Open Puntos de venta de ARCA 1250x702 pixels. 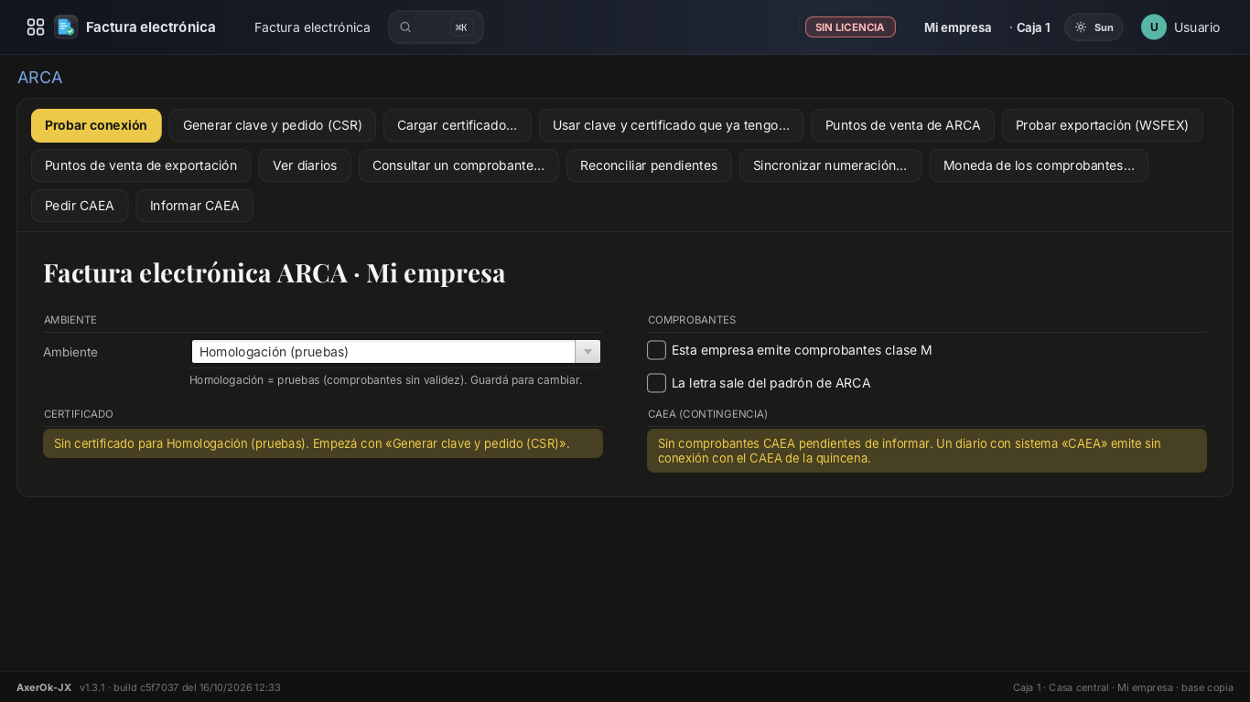pyautogui.click(x=903, y=125)
